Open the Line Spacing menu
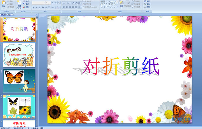 coord(80,3)
